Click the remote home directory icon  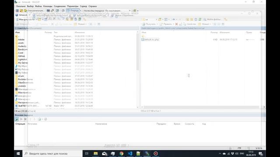[196, 19]
